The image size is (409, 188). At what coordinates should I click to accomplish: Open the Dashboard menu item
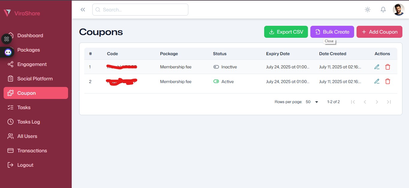[36, 35]
